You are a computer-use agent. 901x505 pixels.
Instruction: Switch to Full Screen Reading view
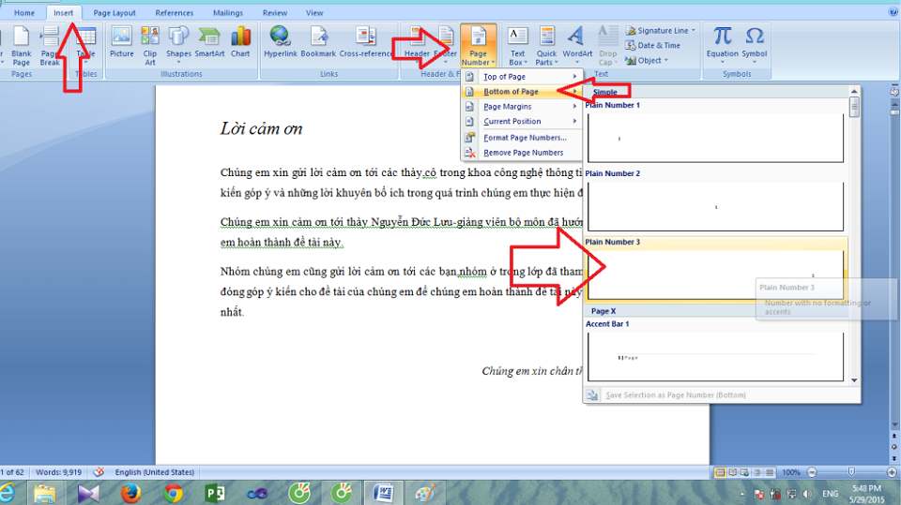click(733, 472)
